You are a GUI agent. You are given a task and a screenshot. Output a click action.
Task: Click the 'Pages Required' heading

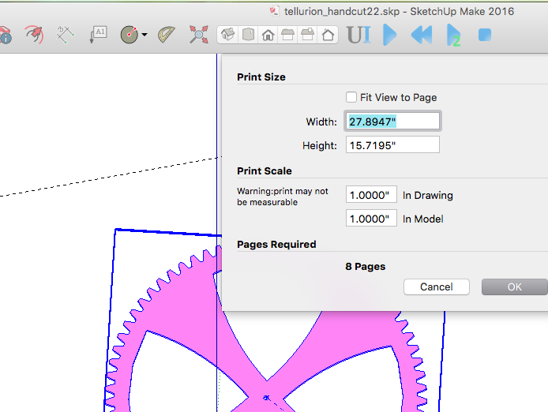tap(276, 244)
